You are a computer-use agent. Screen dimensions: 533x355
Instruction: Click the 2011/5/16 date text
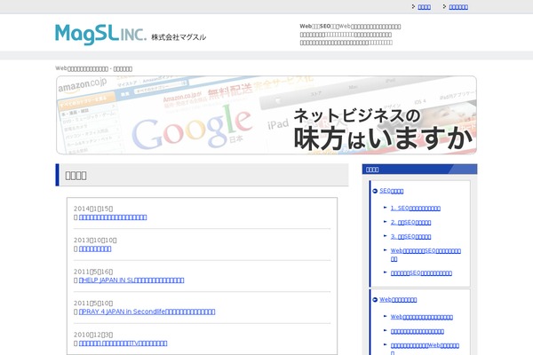coord(93,272)
